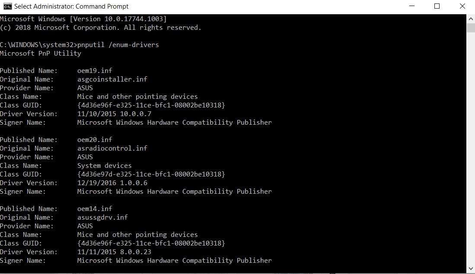Click 'Mice and other pointing devices' for oem14.inf
The width and height of the screenshot is (475, 274).
pyautogui.click(x=137, y=235)
